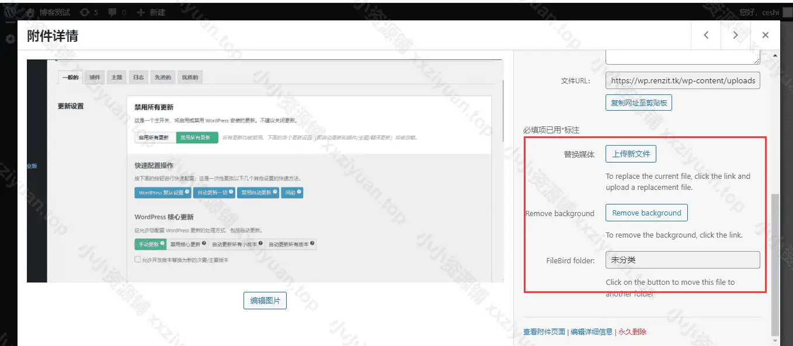
Task: Click the 博客测试 site name
Action: pos(54,12)
